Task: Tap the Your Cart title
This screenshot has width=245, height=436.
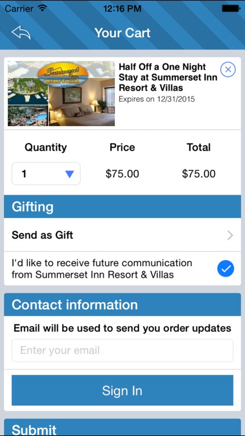Action: [x=123, y=33]
